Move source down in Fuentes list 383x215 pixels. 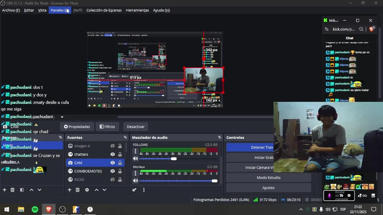click(x=104, y=190)
